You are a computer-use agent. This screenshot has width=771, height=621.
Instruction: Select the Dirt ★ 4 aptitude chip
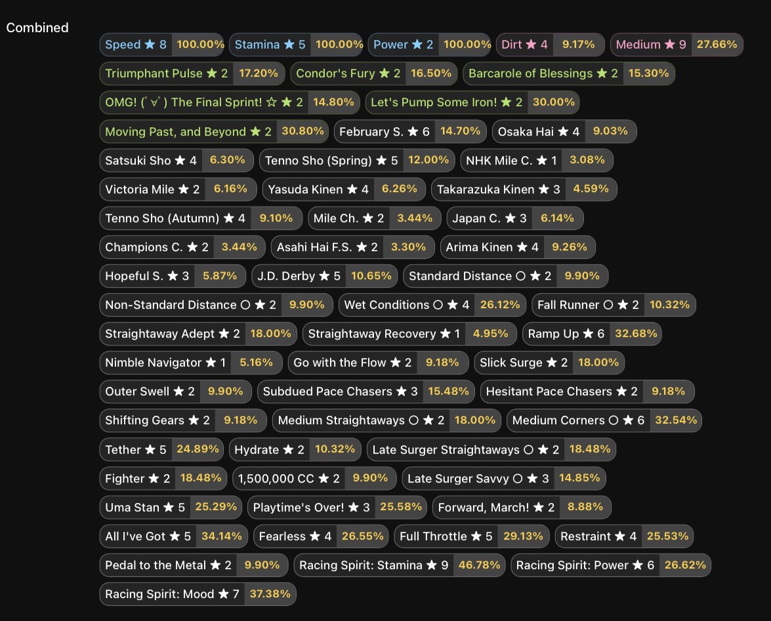[x=551, y=45]
